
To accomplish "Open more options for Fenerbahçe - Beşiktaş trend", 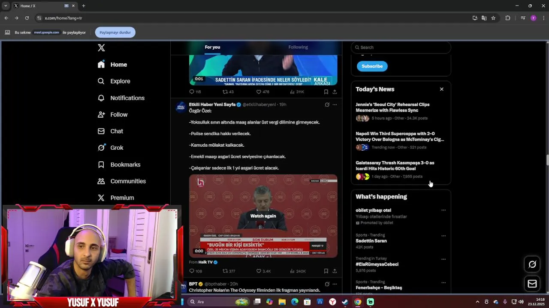I will click(x=443, y=283).
